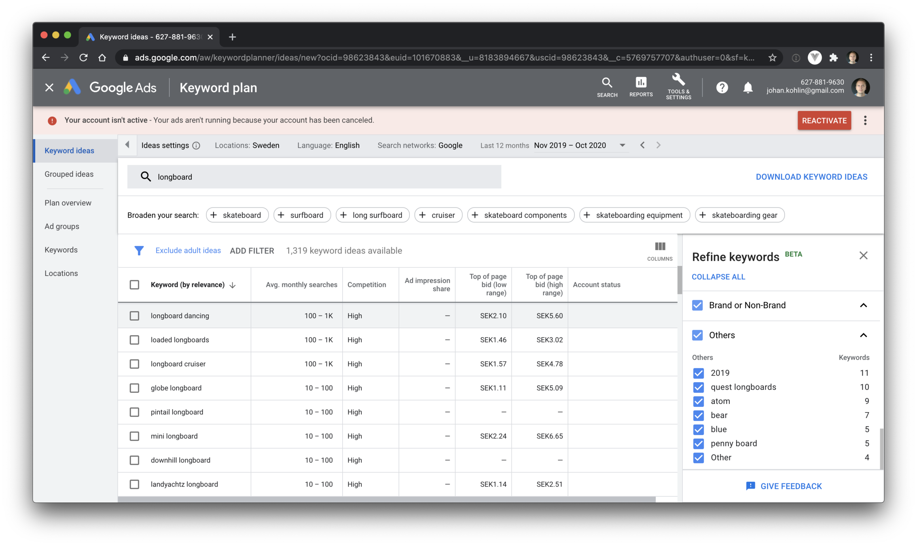Click Download Keyword Ideas link
This screenshot has height=546, width=917.
pyautogui.click(x=811, y=177)
